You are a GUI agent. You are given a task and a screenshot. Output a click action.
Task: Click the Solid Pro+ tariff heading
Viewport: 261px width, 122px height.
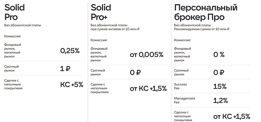[101, 12]
